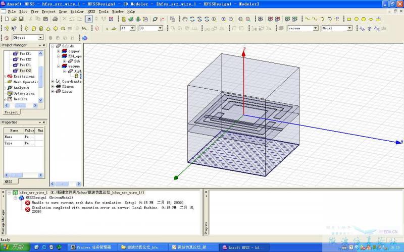
Task: Open the HFSS menu
Action: pyautogui.click(x=91, y=11)
